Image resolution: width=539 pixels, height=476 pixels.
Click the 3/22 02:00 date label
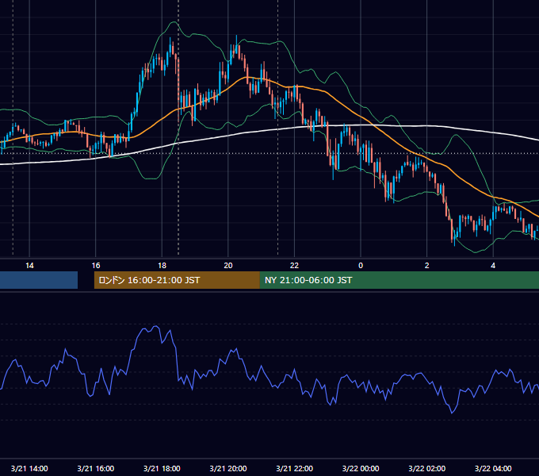[x=427, y=468]
